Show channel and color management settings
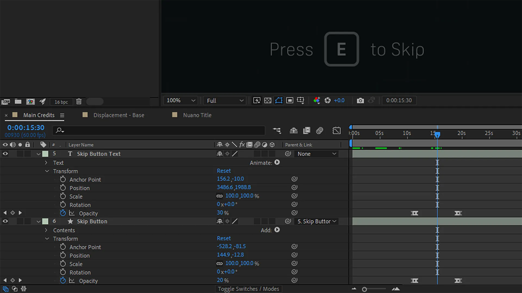This screenshot has width=522, height=293. pyautogui.click(x=317, y=100)
